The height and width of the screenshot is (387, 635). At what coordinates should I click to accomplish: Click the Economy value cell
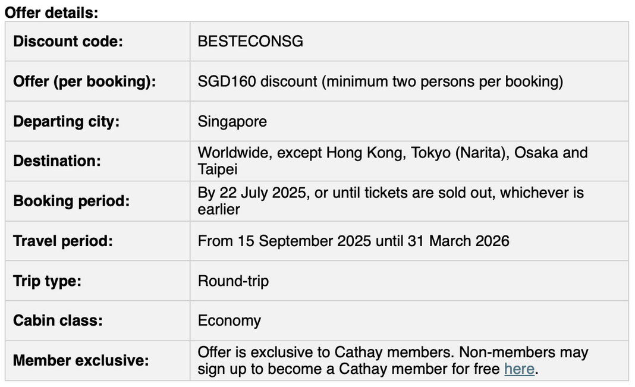[410, 320]
